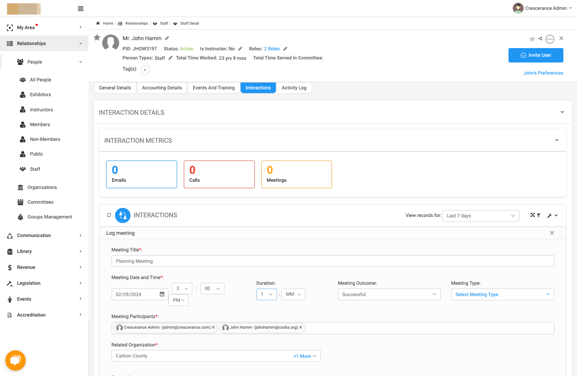Go to Relationships breadcrumb
This screenshot has height=376, width=577.
click(137, 23)
